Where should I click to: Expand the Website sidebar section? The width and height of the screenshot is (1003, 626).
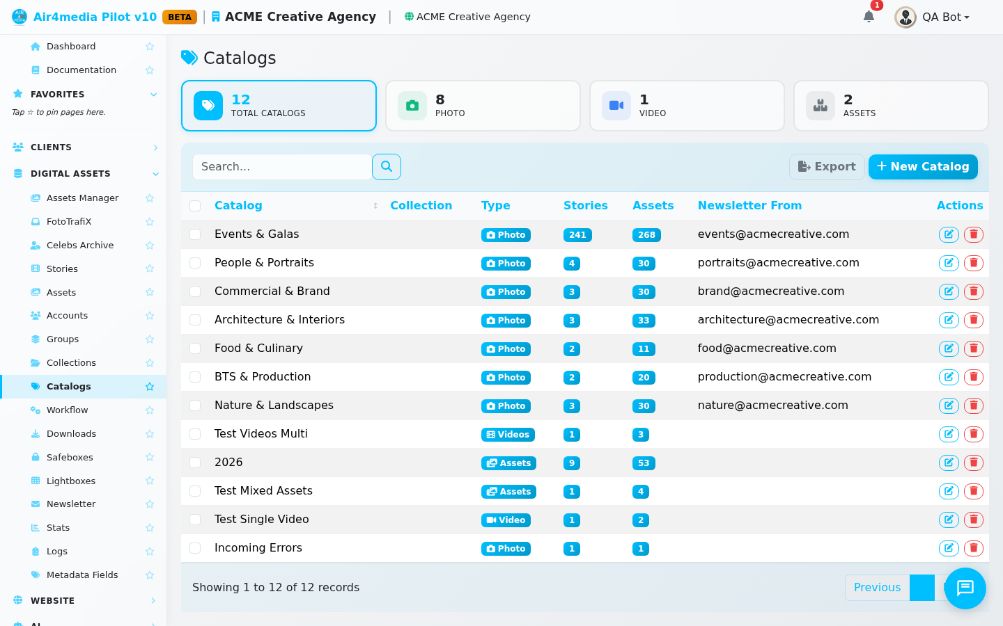[84, 601]
